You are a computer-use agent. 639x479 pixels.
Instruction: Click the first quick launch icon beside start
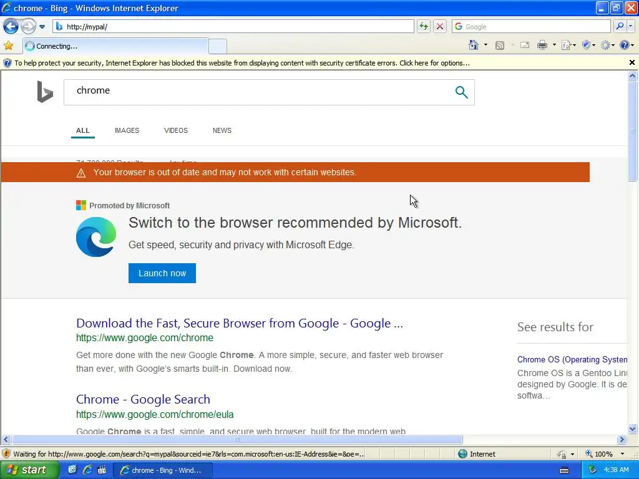72,470
